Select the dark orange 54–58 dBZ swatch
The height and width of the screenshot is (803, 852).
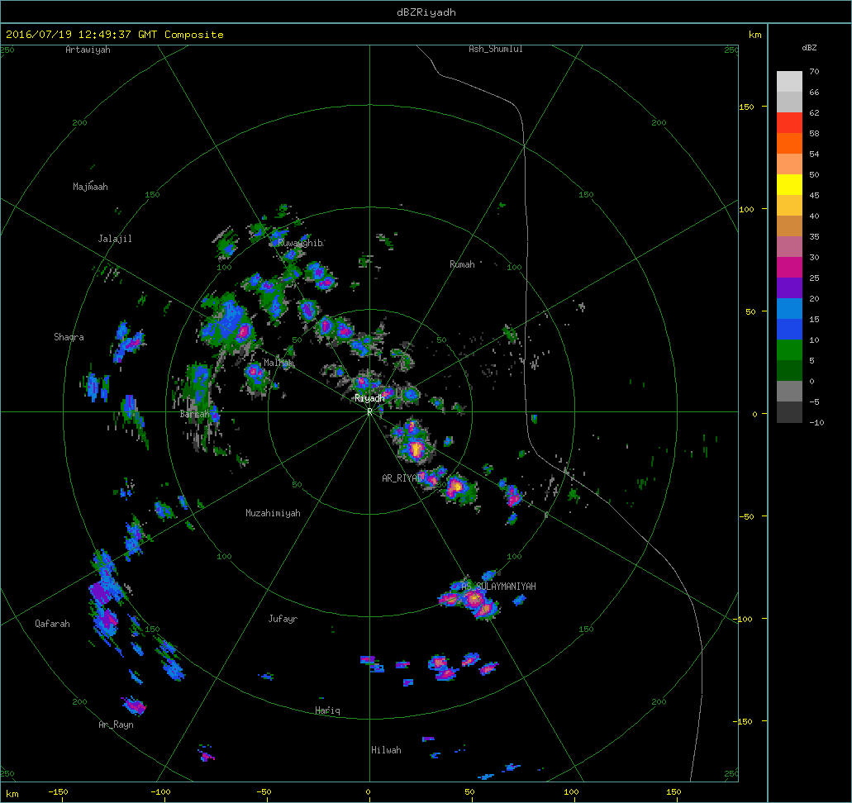pyautogui.click(x=789, y=144)
